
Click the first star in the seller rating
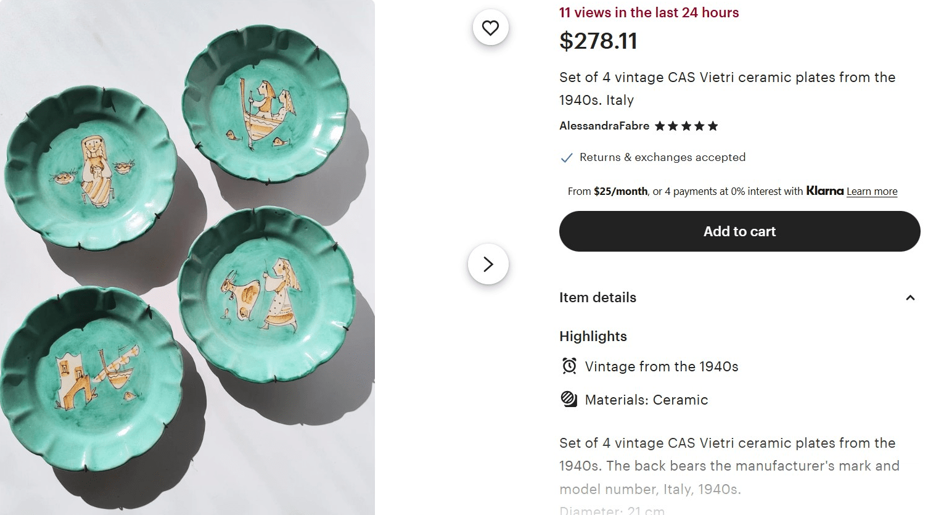click(660, 126)
